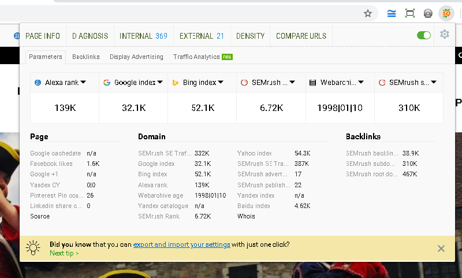Click Facebook likes 1.6K value
Viewport: 462px width, 278px height.
pos(93,164)
